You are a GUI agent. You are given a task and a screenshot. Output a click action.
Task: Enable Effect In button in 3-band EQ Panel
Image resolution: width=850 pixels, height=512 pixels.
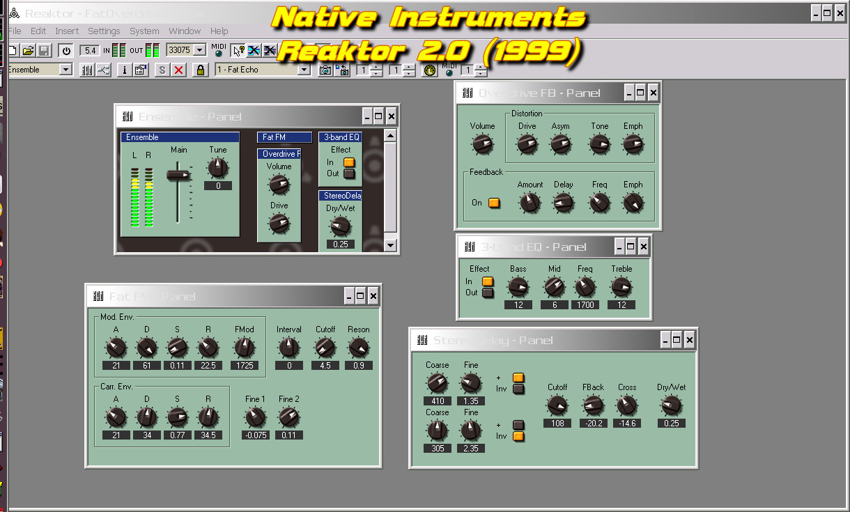point(488,281)
